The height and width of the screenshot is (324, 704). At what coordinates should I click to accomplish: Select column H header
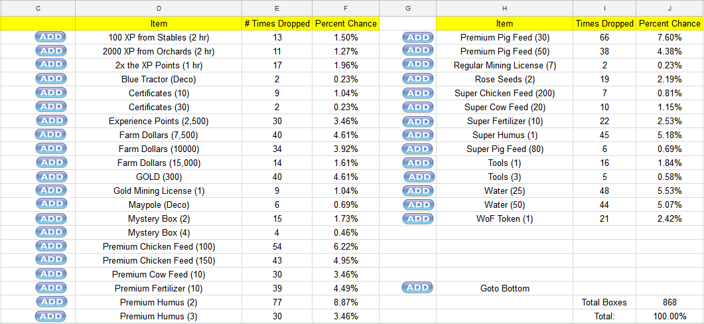coord(505,9)
